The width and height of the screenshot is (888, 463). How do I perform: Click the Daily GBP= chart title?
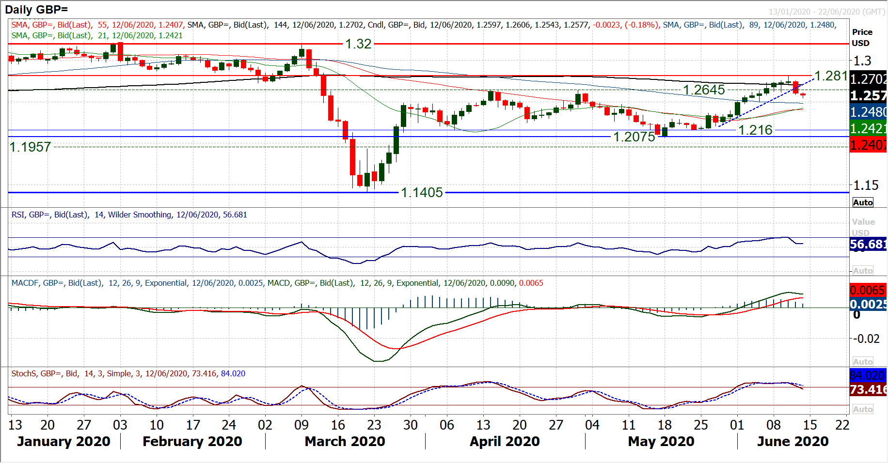click(36, 9)
